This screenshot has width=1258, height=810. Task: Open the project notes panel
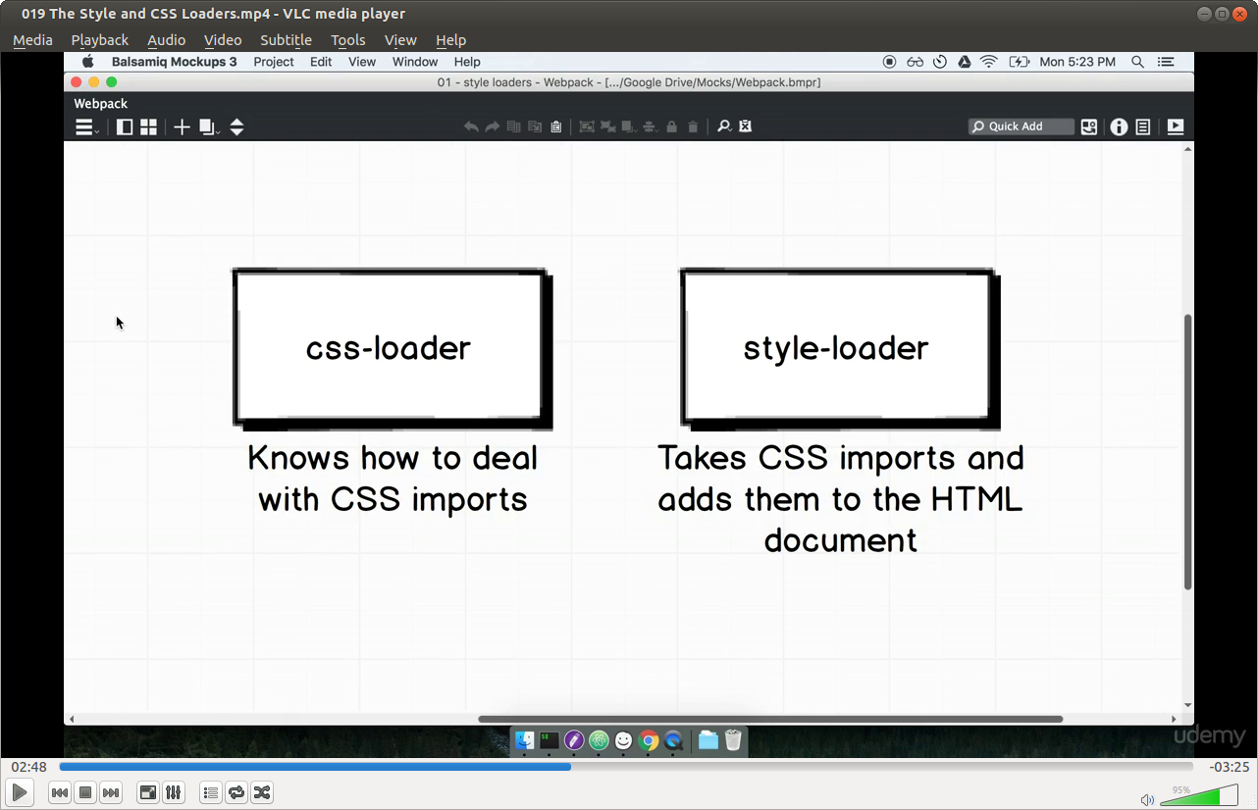tap(1142, 127)
